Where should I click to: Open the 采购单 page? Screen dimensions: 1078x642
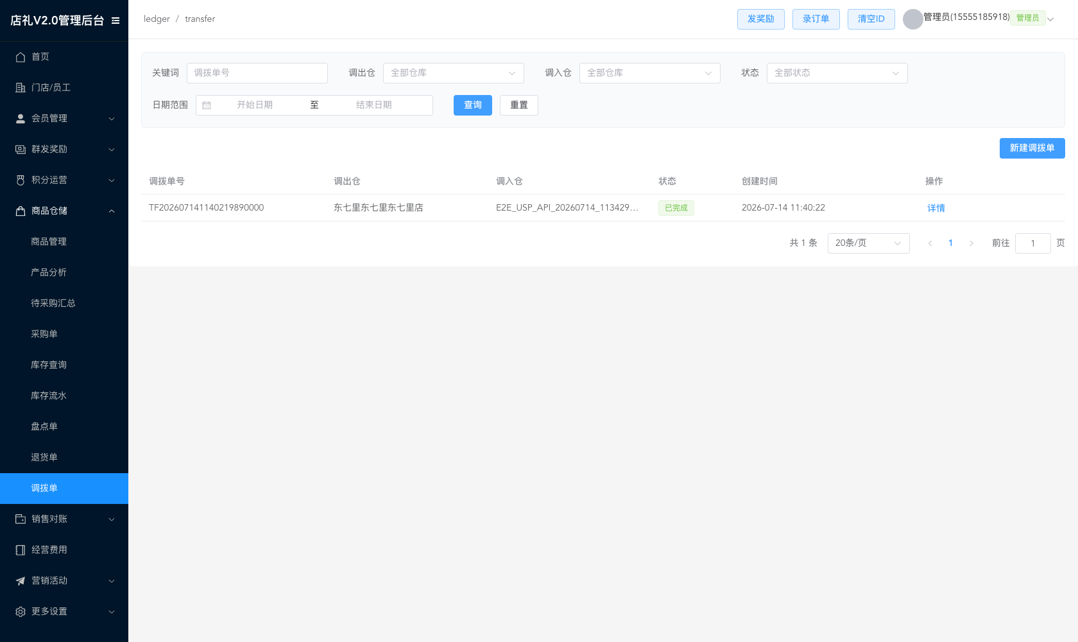pos(64,334)
